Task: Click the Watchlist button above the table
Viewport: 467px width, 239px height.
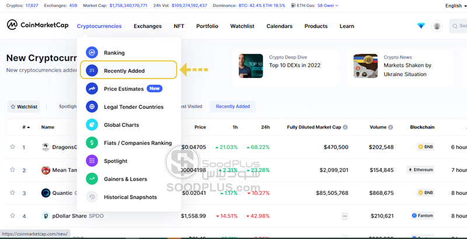Action: point(23,107)
